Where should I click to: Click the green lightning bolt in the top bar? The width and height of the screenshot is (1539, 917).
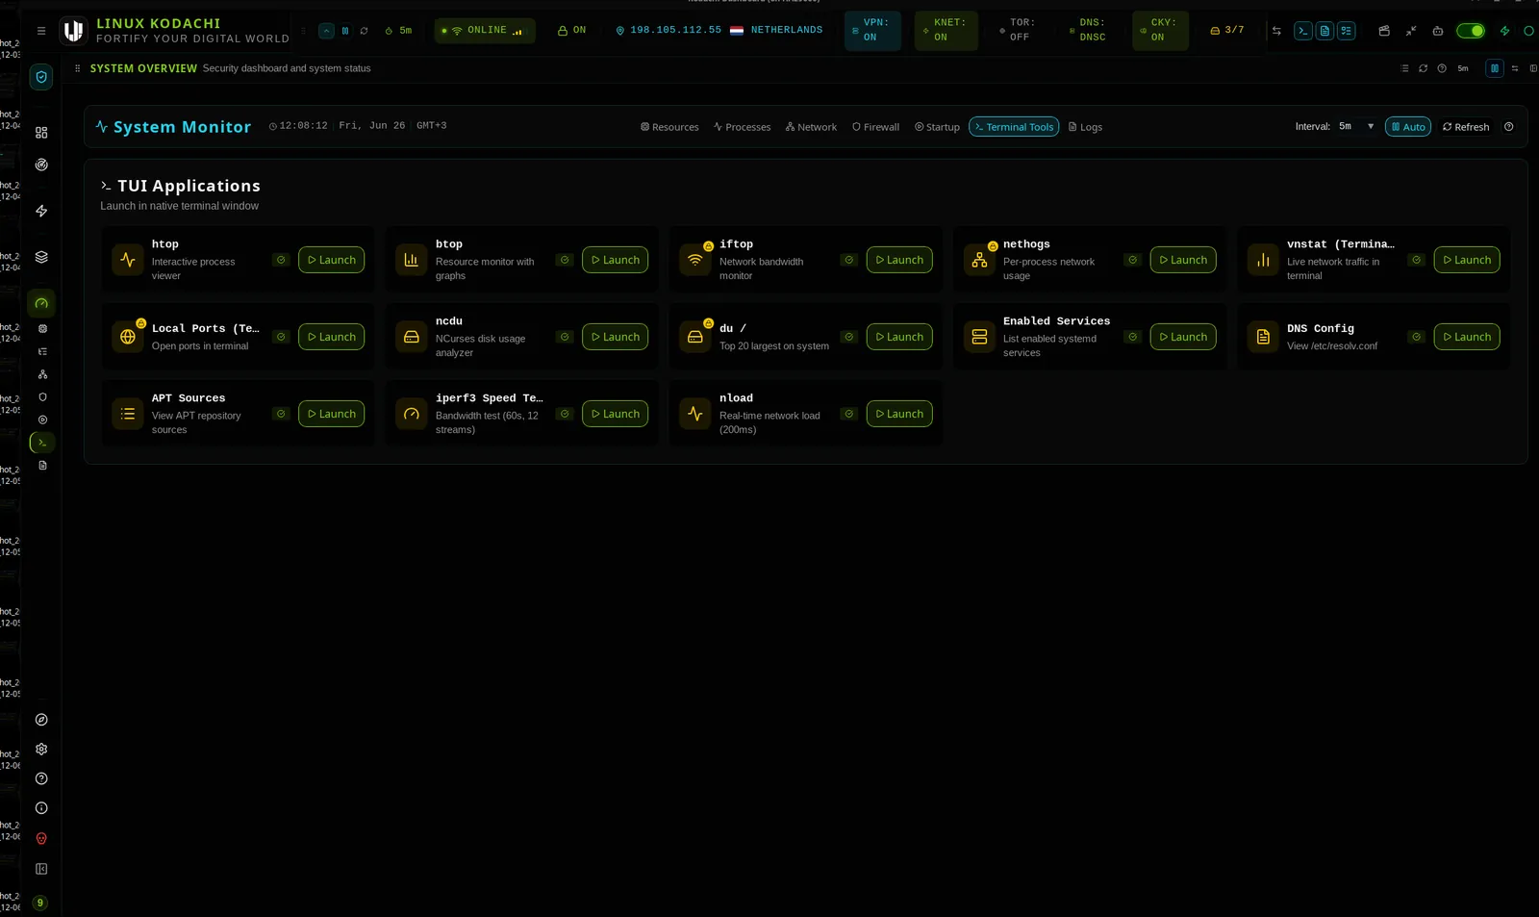pos(1505,31)
